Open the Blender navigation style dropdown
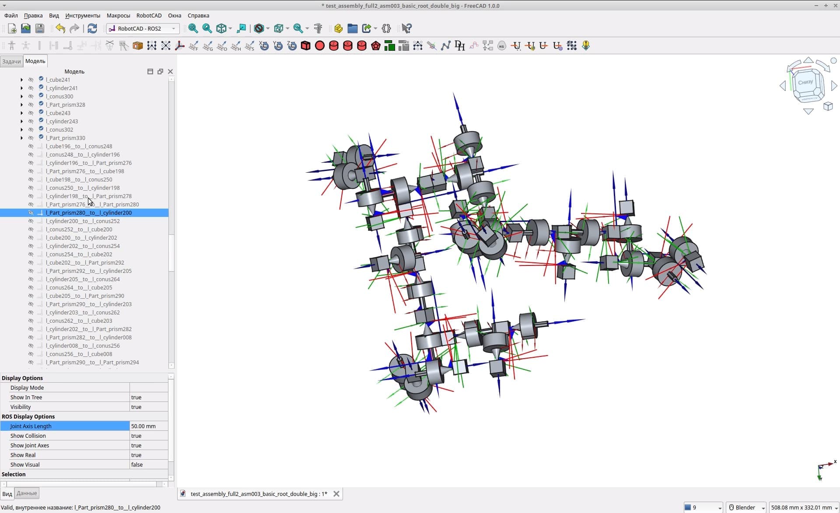The height and width of the screenshot is (513, 840). coord(746,507)
